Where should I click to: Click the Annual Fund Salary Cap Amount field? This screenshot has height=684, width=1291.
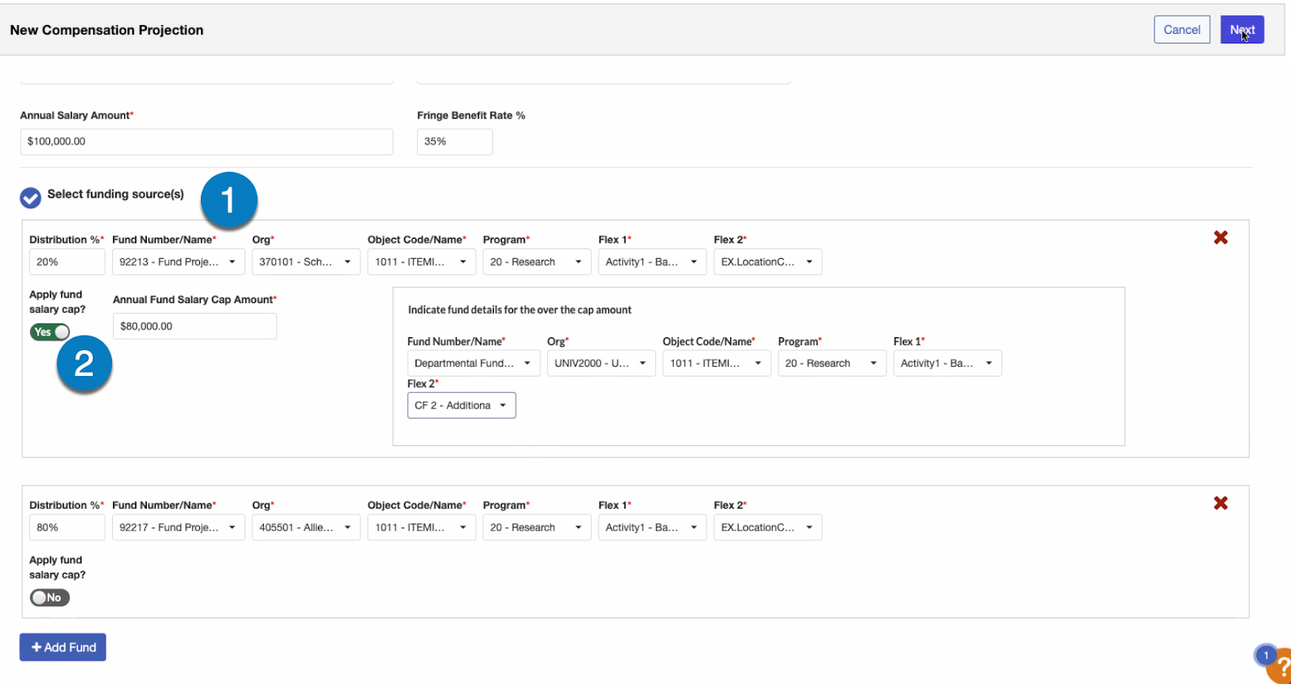pos(194,327)
